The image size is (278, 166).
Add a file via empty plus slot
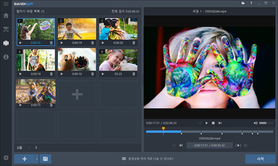point(77,94)
